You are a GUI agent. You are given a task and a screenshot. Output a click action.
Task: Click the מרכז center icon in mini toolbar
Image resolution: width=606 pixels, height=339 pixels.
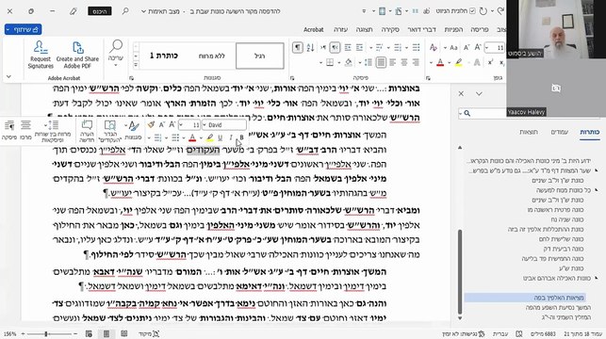tap(25, 130)
